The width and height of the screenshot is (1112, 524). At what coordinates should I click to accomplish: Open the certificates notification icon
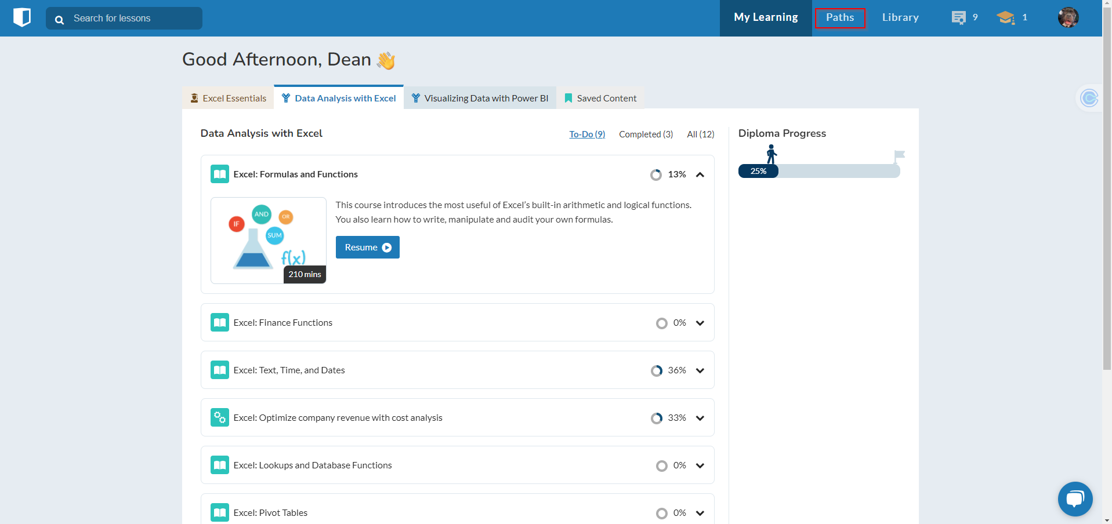coord(959,18)
